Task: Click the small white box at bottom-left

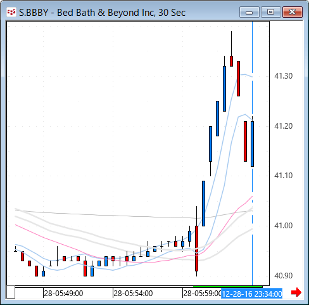Action: pyautogui.click(x=11, y=292)
